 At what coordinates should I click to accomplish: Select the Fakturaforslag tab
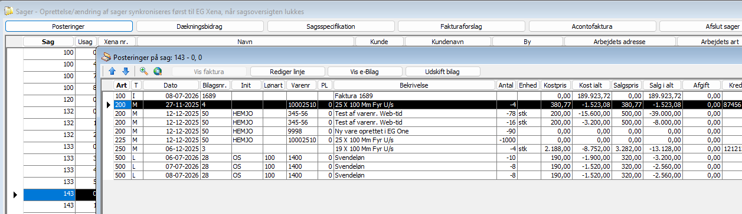[461, 26]
